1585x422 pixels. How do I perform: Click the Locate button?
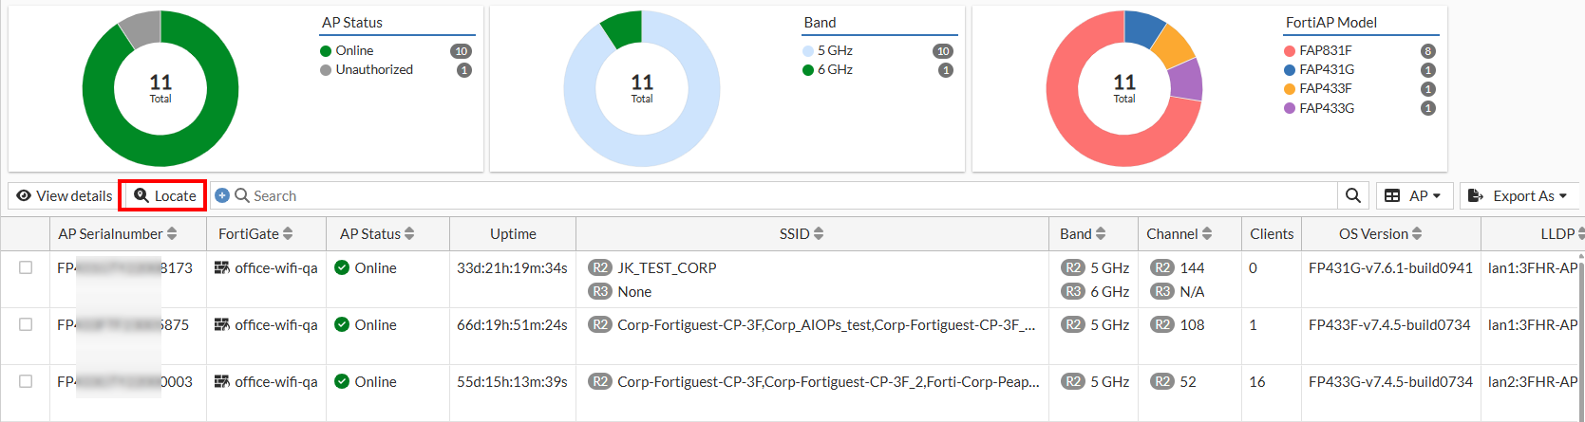164,195
